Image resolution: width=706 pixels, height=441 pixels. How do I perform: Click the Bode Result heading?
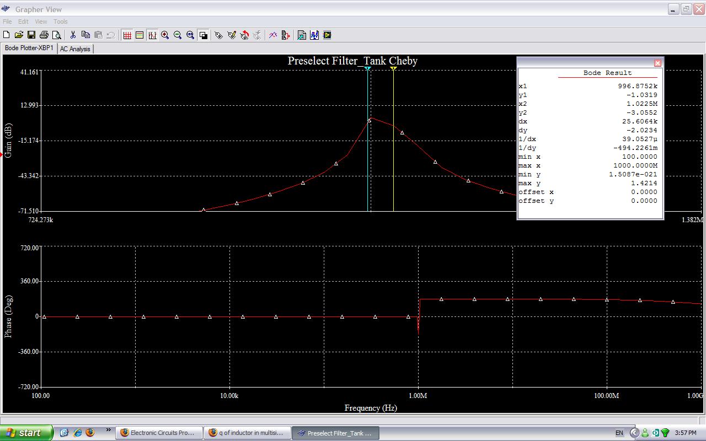click(607, 73)
